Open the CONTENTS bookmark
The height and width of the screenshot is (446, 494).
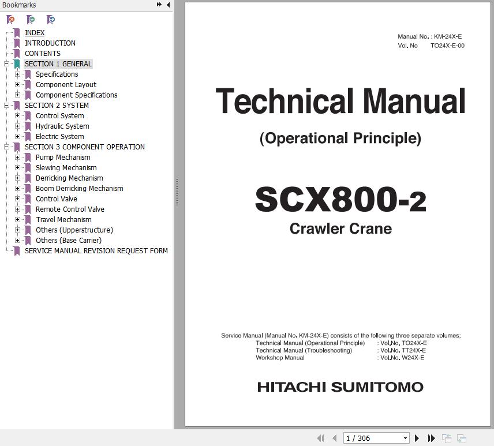coord(43,54)
